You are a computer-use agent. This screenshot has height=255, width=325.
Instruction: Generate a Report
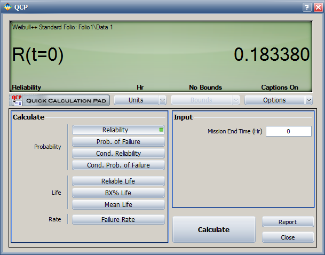(x=288, y=222)
